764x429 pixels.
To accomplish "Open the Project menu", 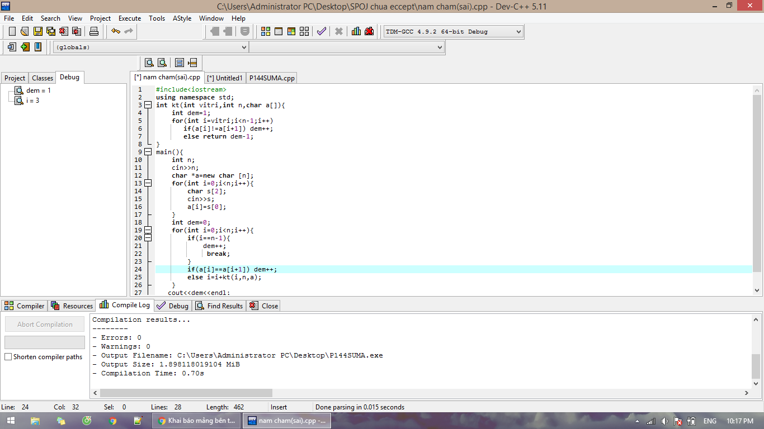I will [x=100, y=18].
